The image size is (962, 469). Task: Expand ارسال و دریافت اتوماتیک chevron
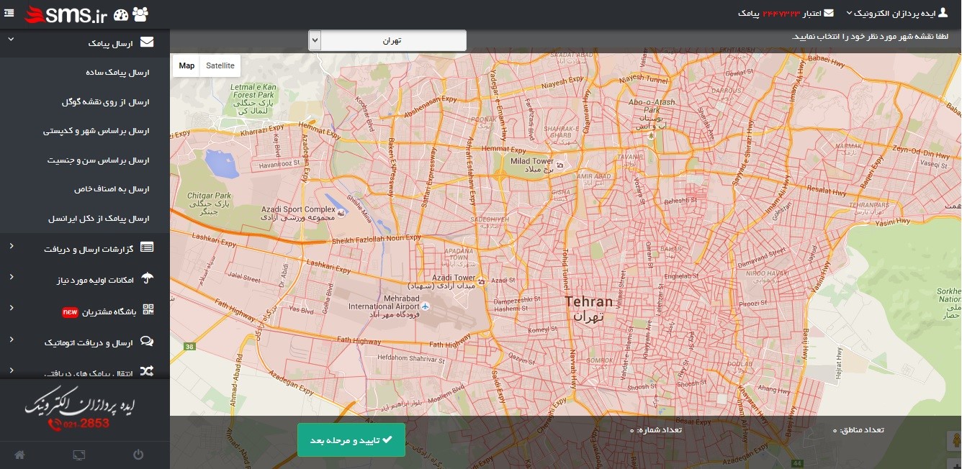tap(11, 340)
